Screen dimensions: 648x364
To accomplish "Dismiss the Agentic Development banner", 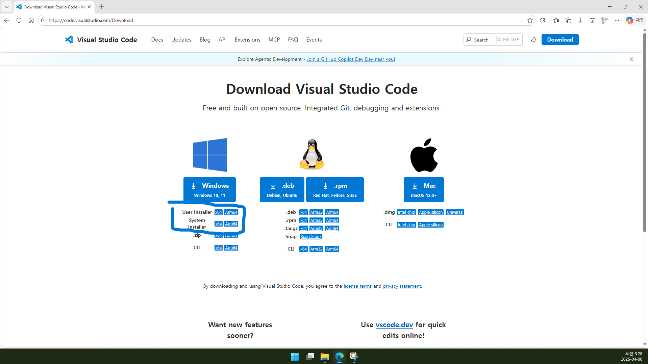I will click(x=631, y=59).
